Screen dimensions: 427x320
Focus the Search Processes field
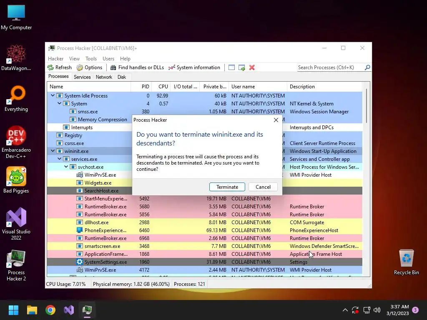(330, 67)
